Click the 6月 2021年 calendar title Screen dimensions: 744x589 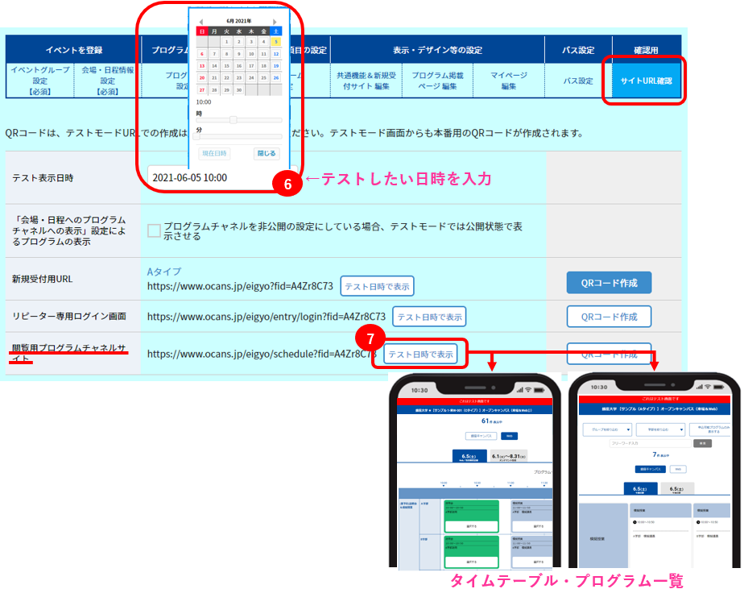click(x=238, y=21)
